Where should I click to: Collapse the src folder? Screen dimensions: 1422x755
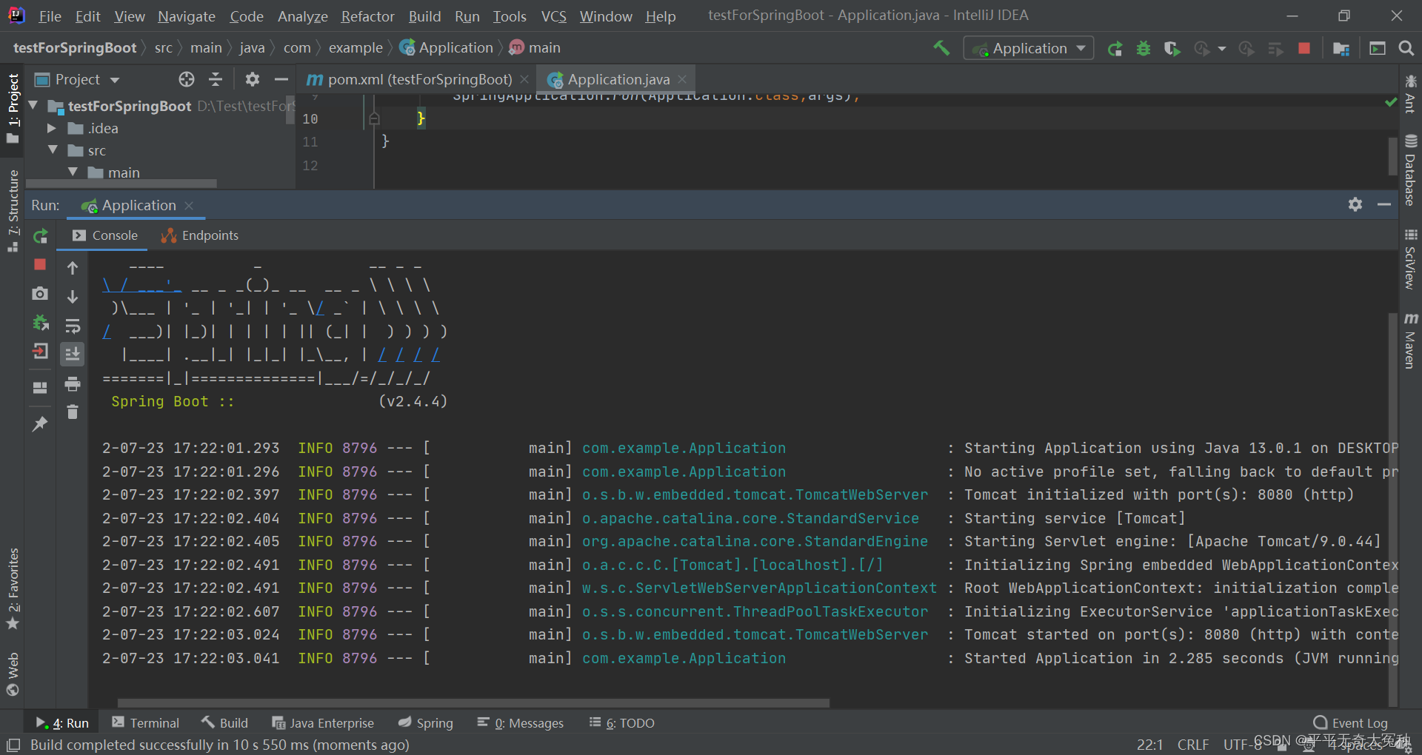point(53,150)
